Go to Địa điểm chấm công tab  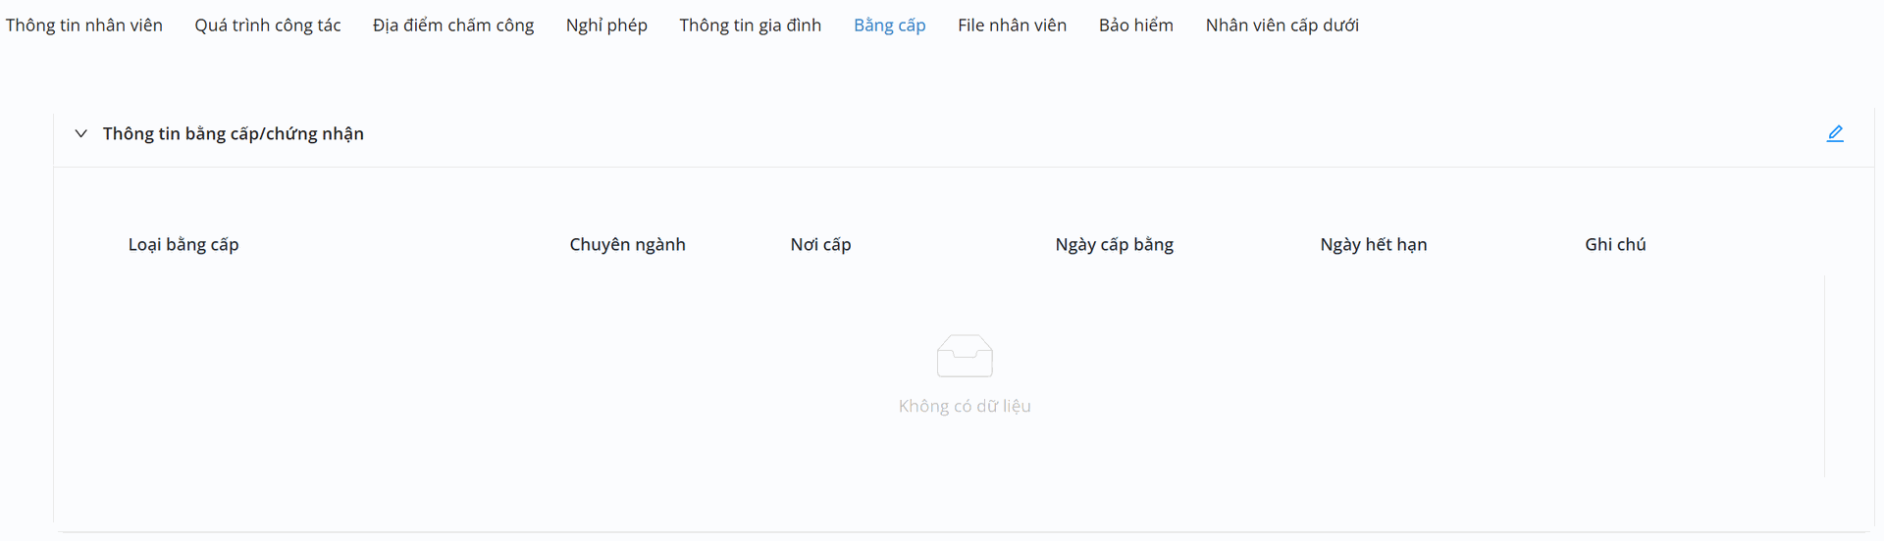coord(453,25)
